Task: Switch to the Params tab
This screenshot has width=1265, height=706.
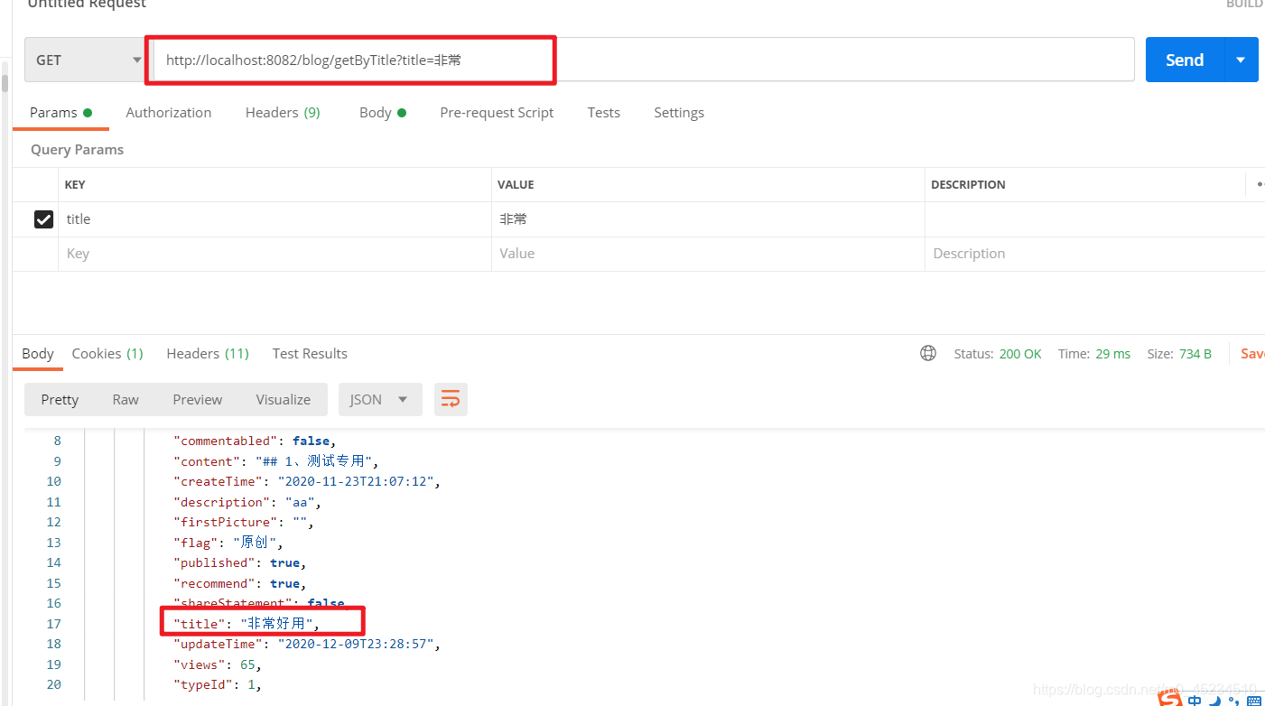Action: point(60,113)
